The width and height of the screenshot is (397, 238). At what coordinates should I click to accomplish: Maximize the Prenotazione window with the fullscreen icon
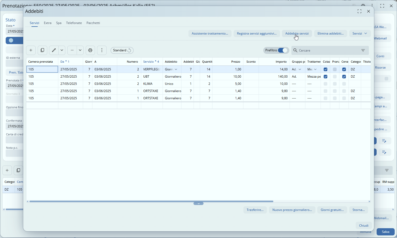point(382,6)
